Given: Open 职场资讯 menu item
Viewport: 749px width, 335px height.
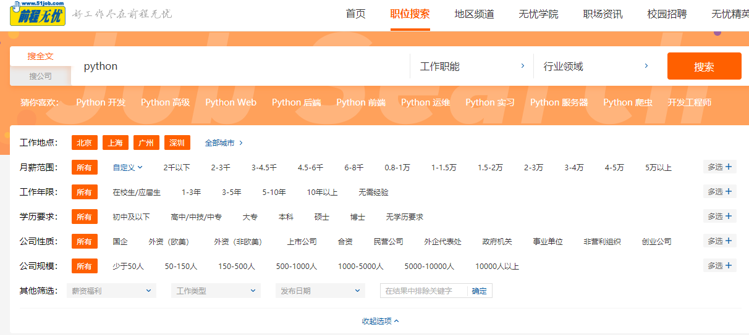Looking at the screenshot, I should (x=603, y=14).
